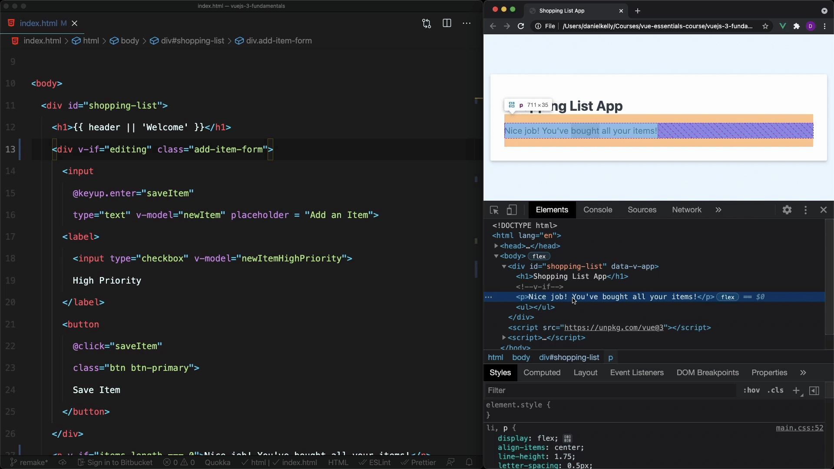Click the cloud publish changes icon

[x=63, y=462]
